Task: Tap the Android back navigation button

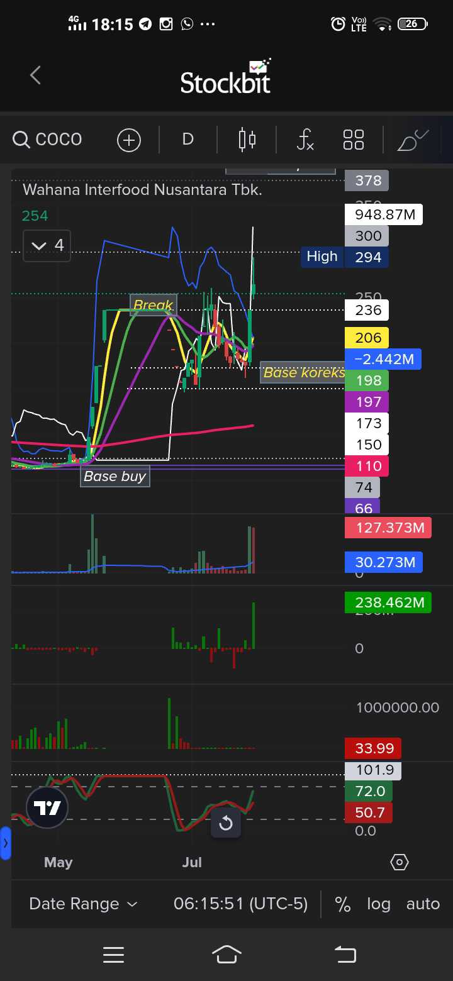Action: [x=345, y=955]
